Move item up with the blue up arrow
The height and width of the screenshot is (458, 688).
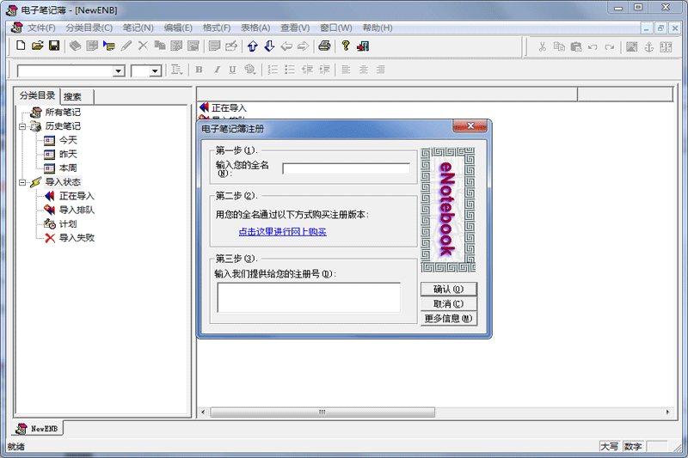[253, 46]
